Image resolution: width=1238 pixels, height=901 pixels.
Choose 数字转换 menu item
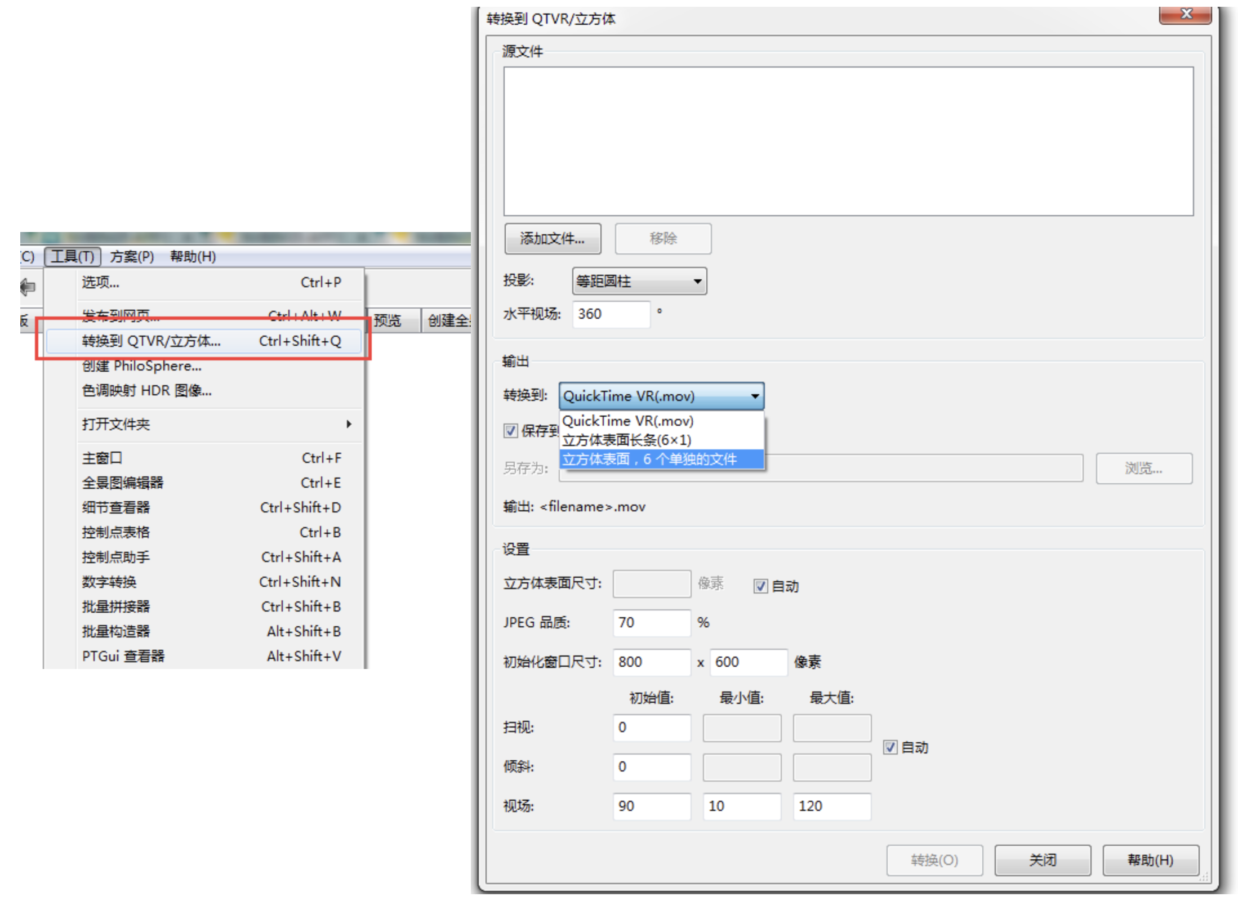204,582
